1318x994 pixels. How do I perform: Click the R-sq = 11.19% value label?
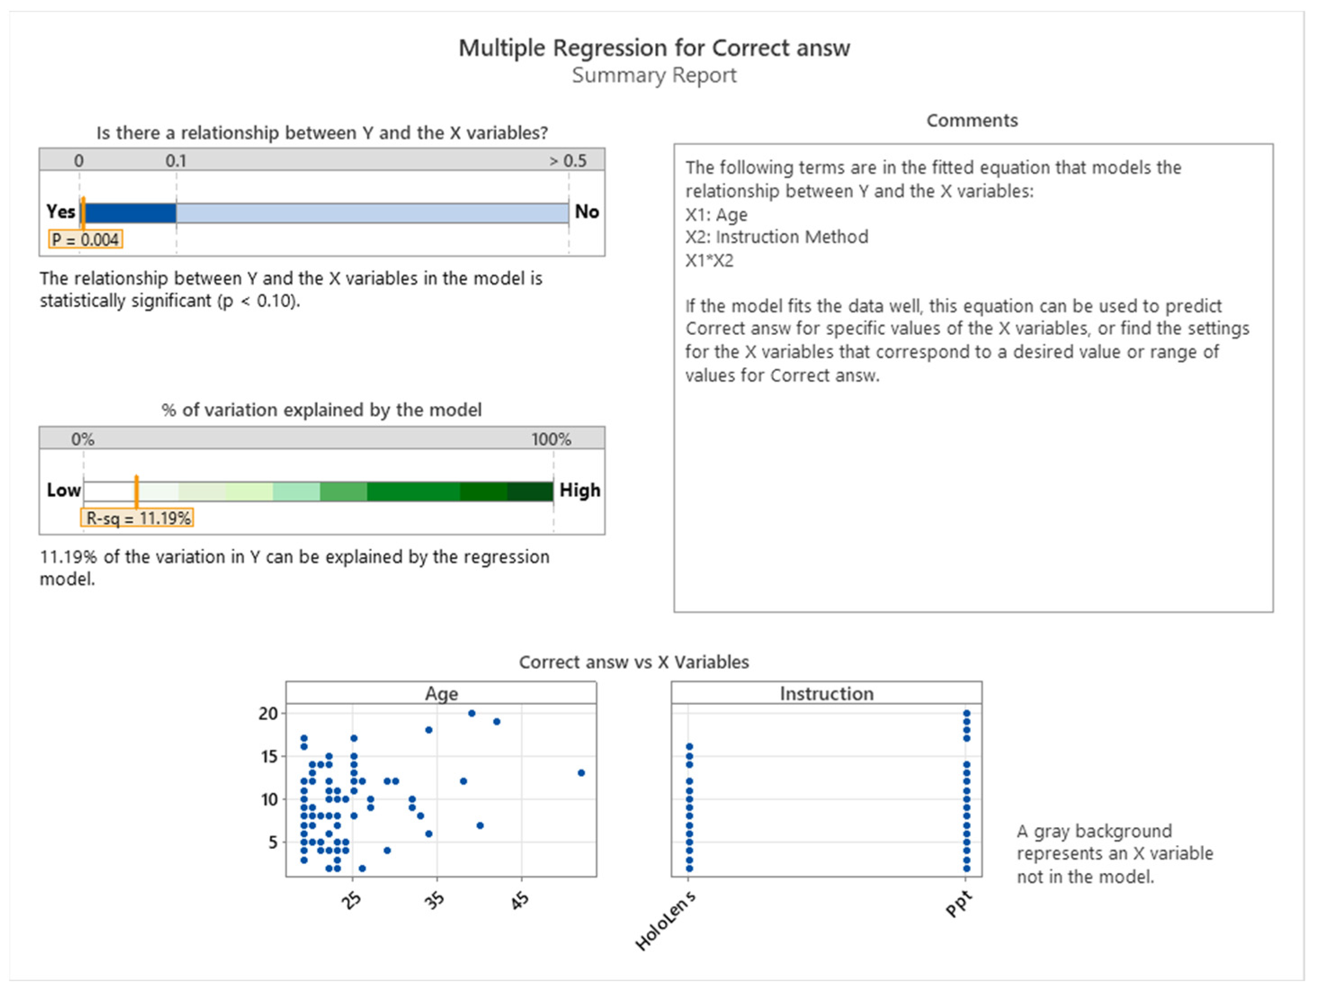click(x=137, y=518)
